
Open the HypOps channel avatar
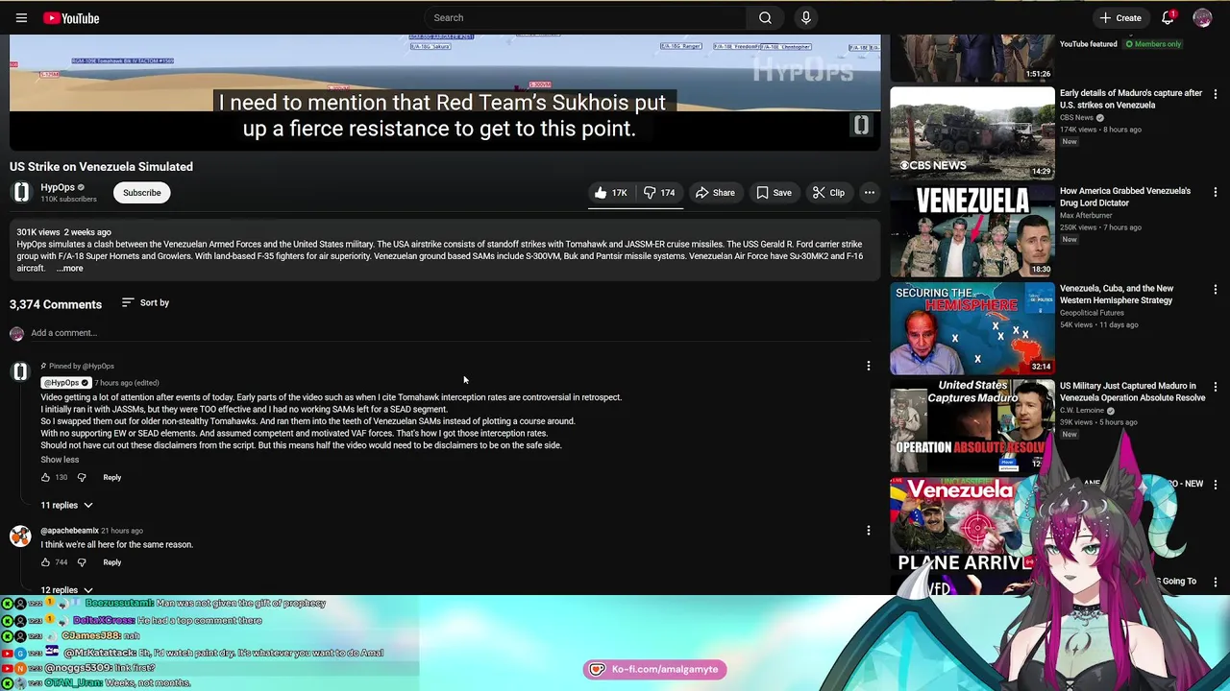pyautogui.click(x=21, y=193)
